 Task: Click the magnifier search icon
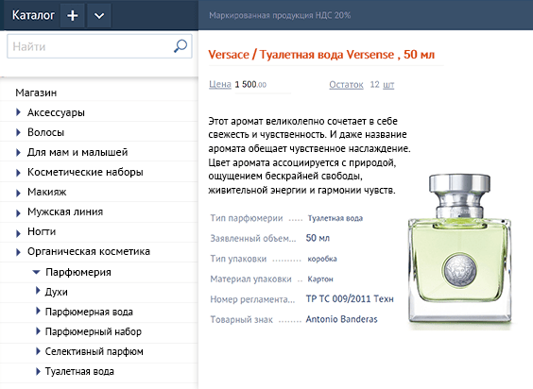(x=181, y=46)
